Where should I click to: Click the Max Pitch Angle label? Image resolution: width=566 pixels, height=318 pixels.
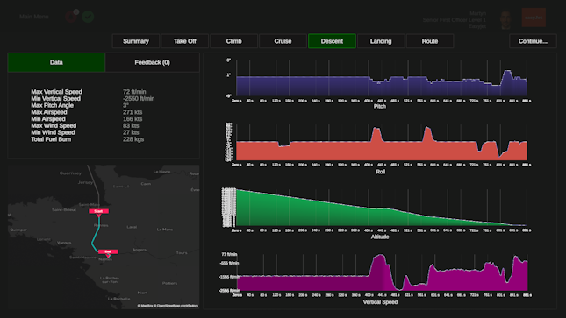(x=53, y=106)
